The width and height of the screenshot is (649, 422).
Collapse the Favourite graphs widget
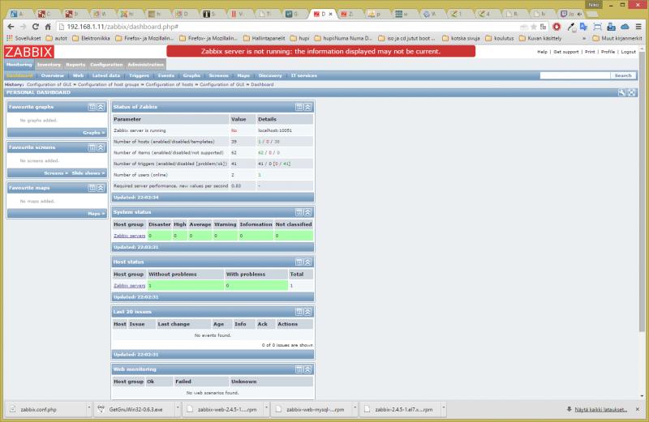pyautogui.click(x=101, y=107)
